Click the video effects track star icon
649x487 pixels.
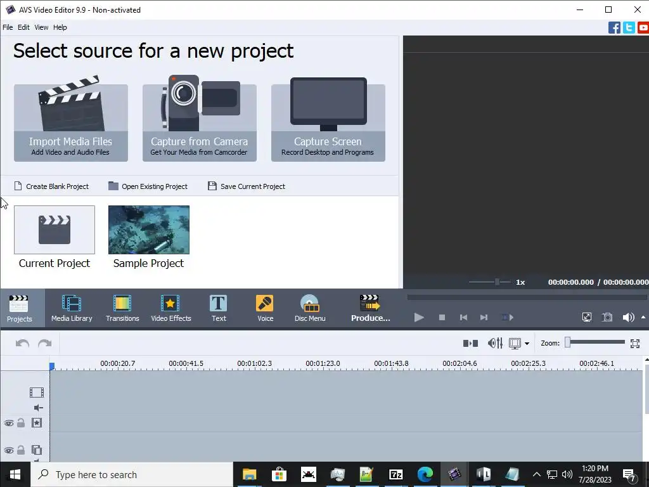37,423
